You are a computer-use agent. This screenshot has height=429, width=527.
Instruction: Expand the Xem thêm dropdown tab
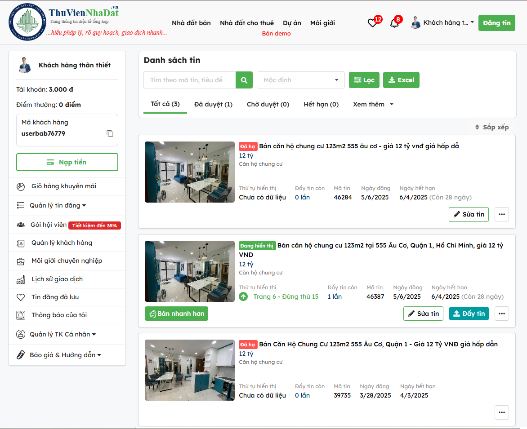click(373, 104)
